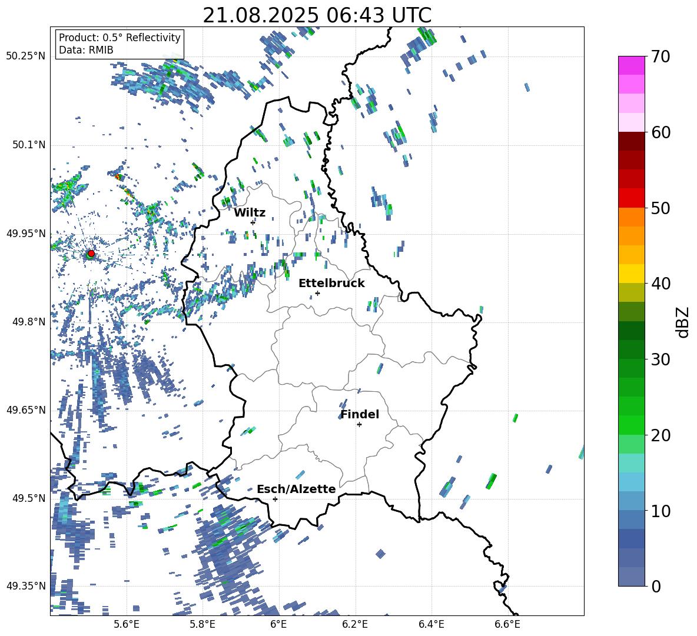Viewport: 697px width, 636px height.
Task: Click the 49.35°N latitude label
Action: 26,586
